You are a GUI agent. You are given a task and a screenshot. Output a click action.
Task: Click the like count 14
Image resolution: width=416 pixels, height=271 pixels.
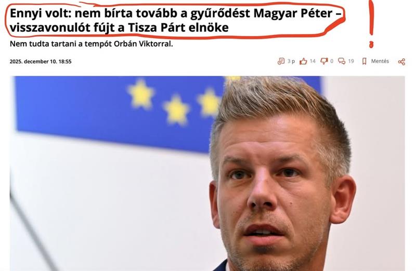pos(313,61)
